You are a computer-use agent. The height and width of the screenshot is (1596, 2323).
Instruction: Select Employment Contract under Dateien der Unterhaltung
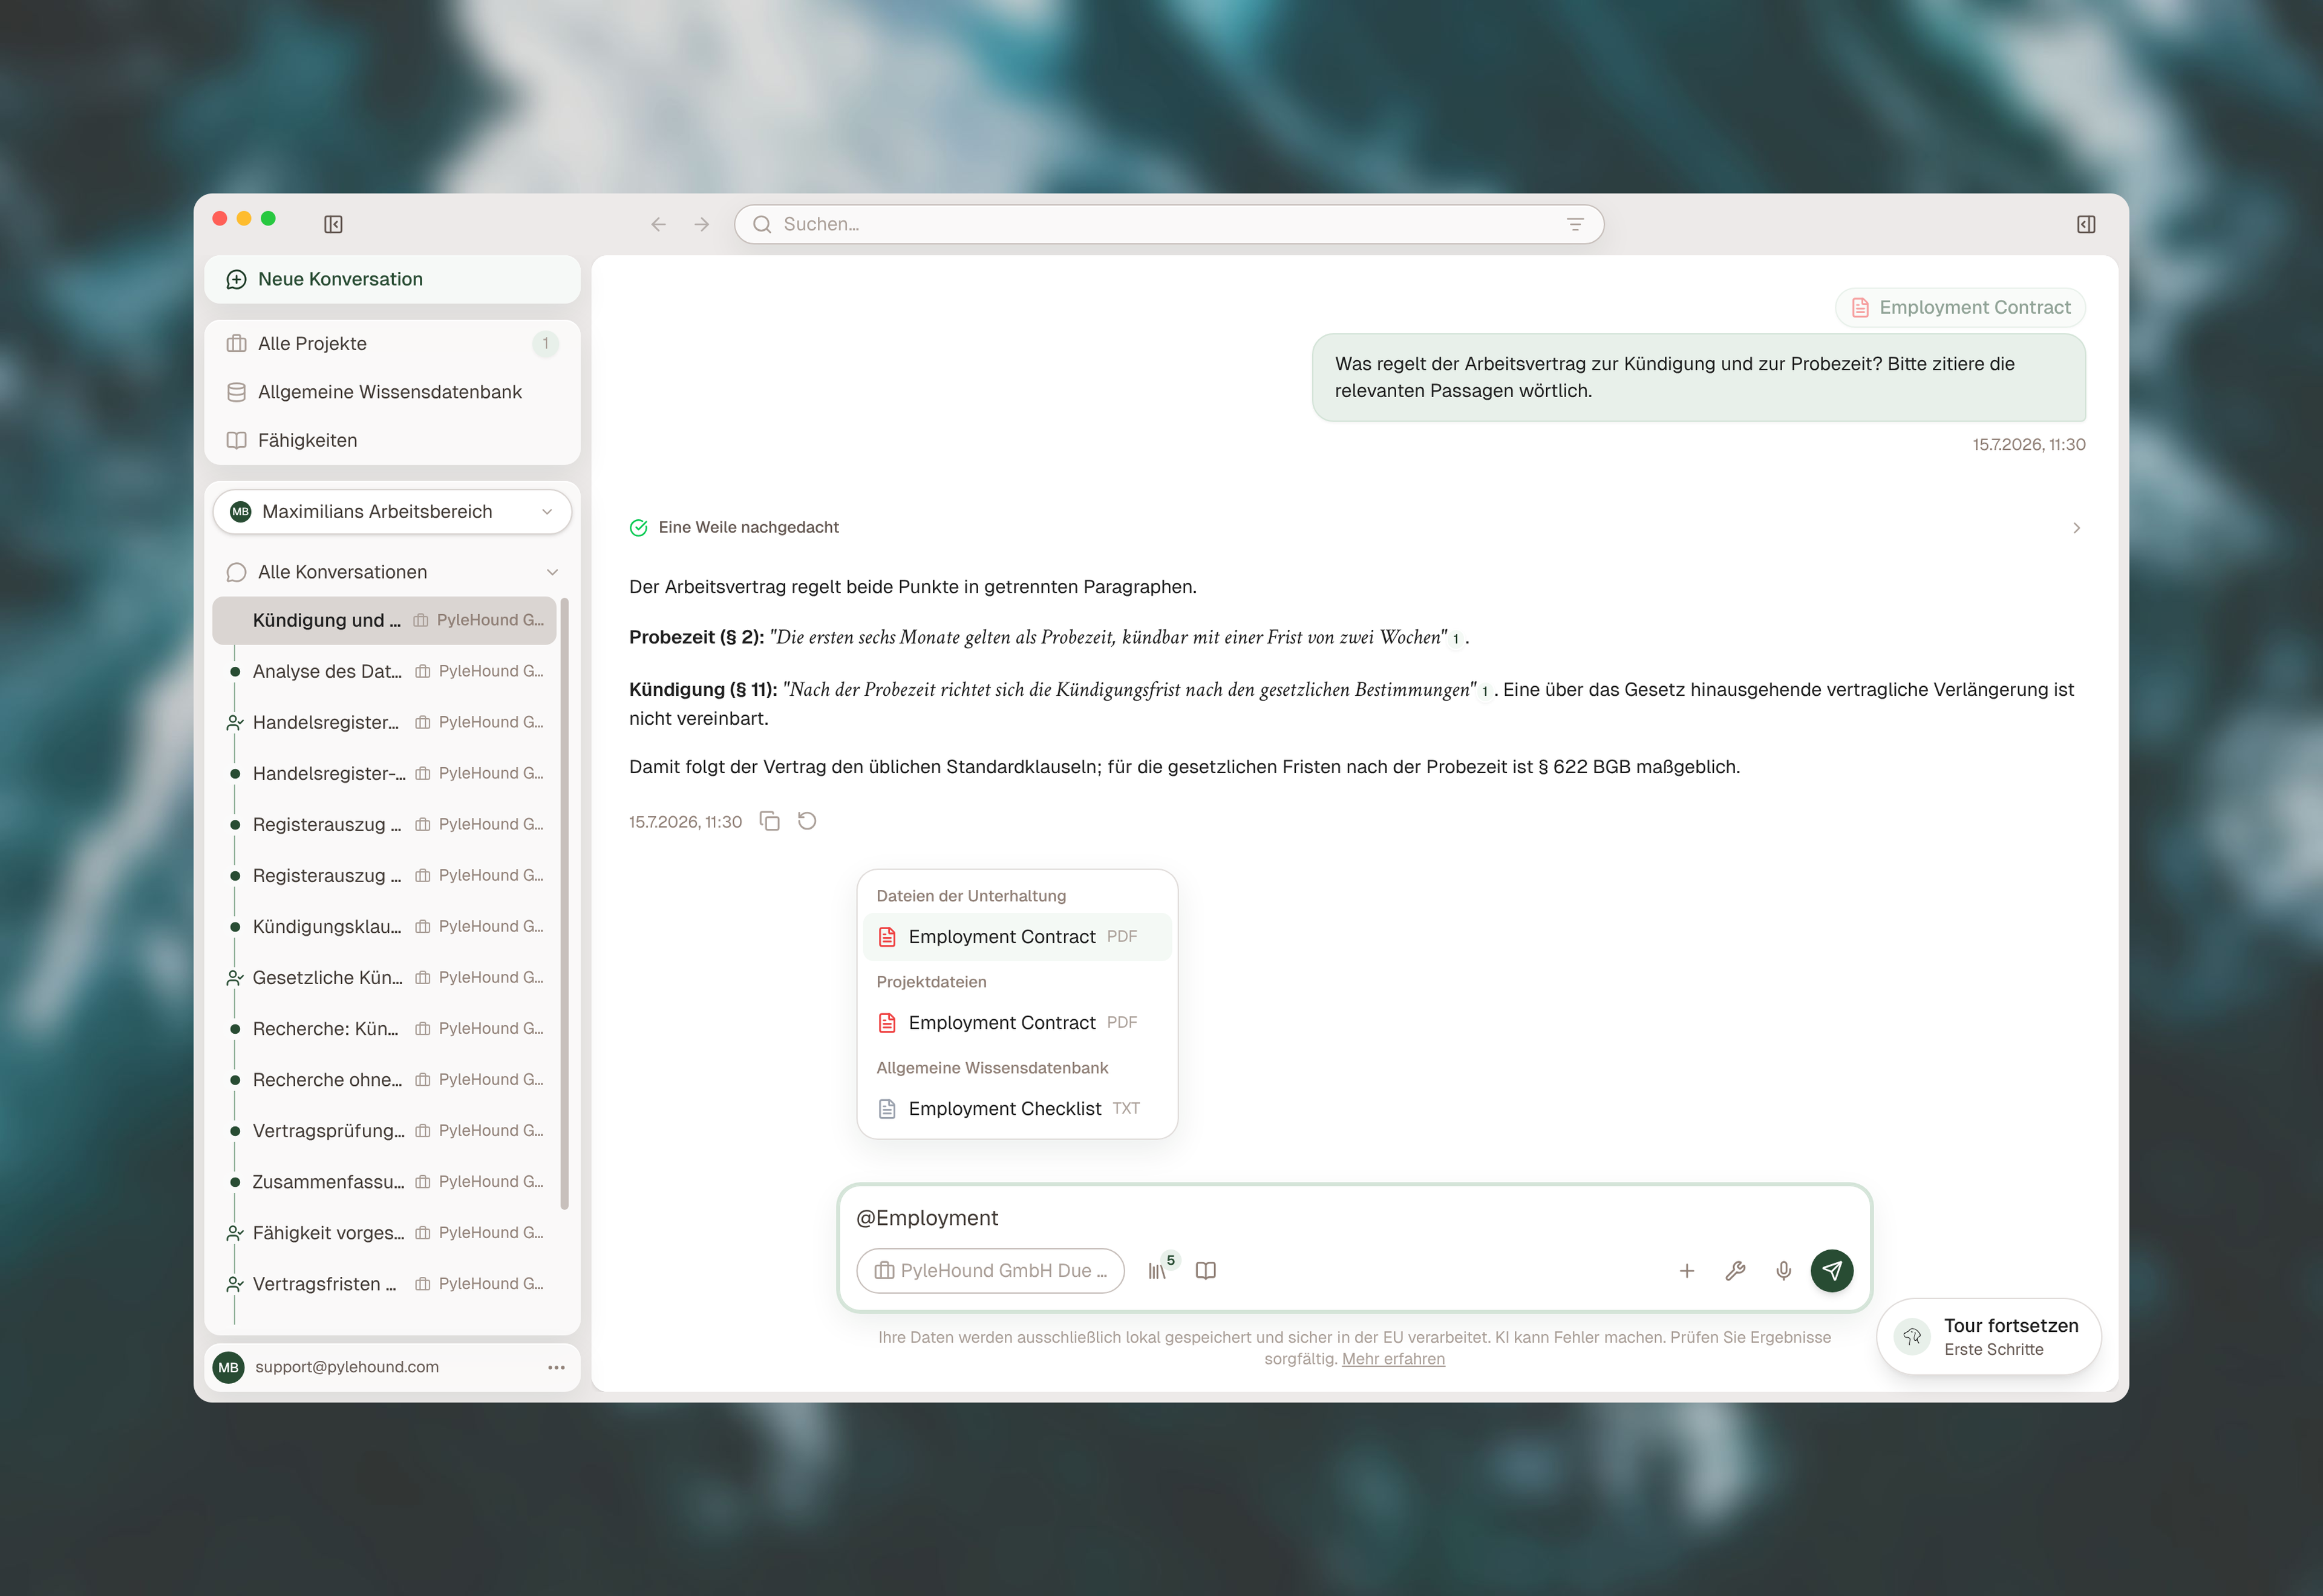coord(1018,937)
